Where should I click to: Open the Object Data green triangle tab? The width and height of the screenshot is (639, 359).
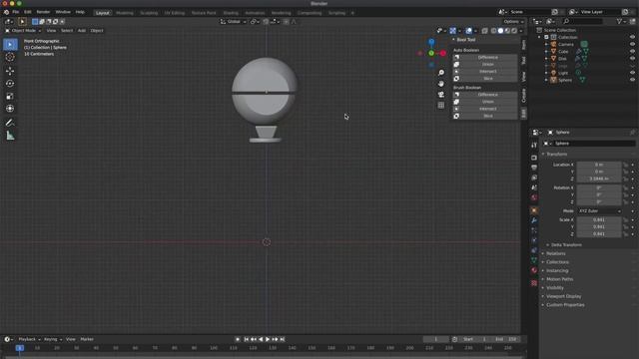click(x=534, y=260)
